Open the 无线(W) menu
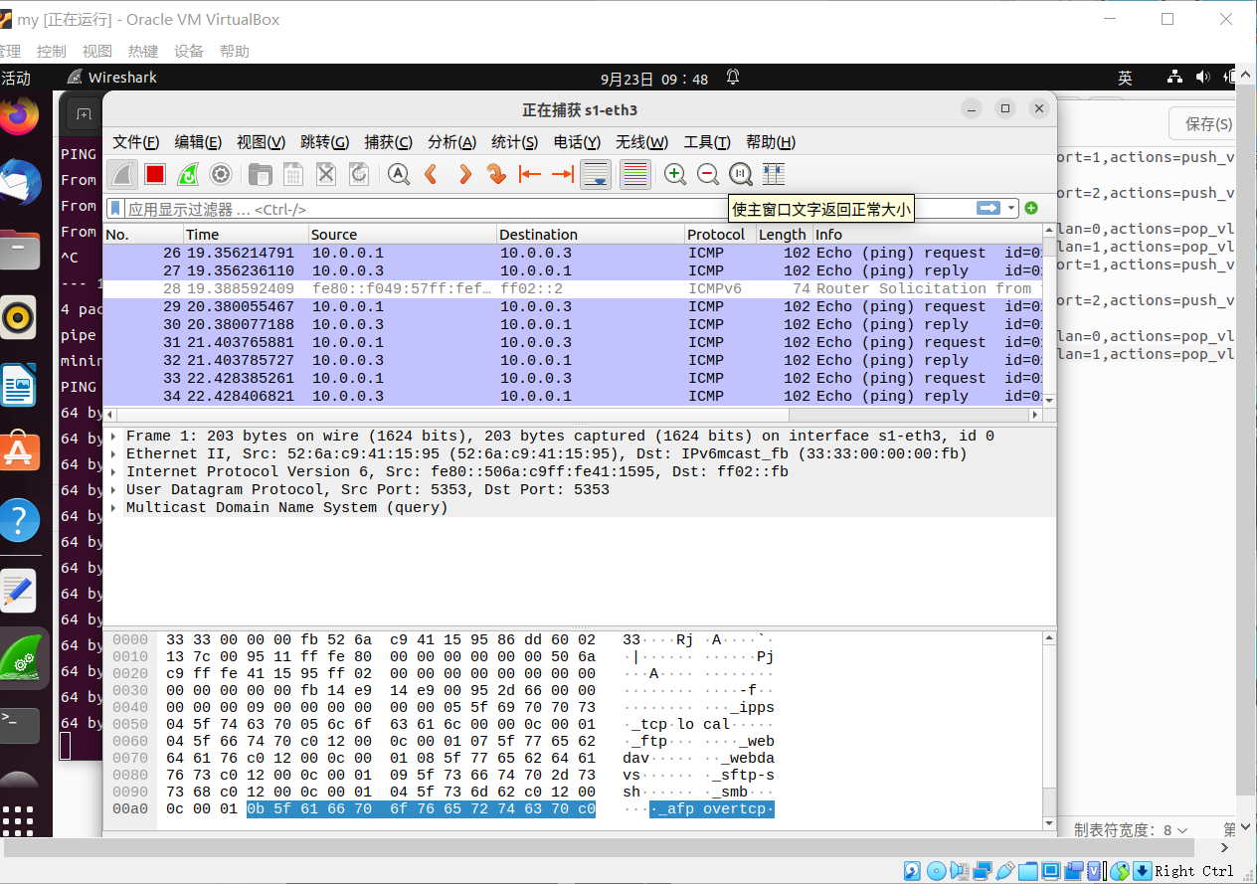The height and width of the screenshot is (884, 1257). 641,142
